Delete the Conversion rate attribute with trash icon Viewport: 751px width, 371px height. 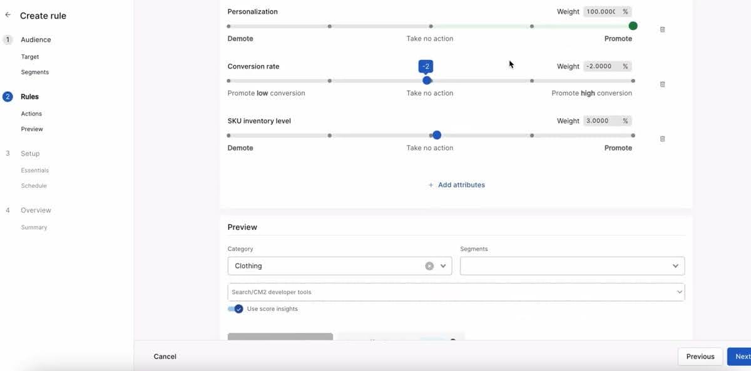pyautogui.click(x=662, y=84)
